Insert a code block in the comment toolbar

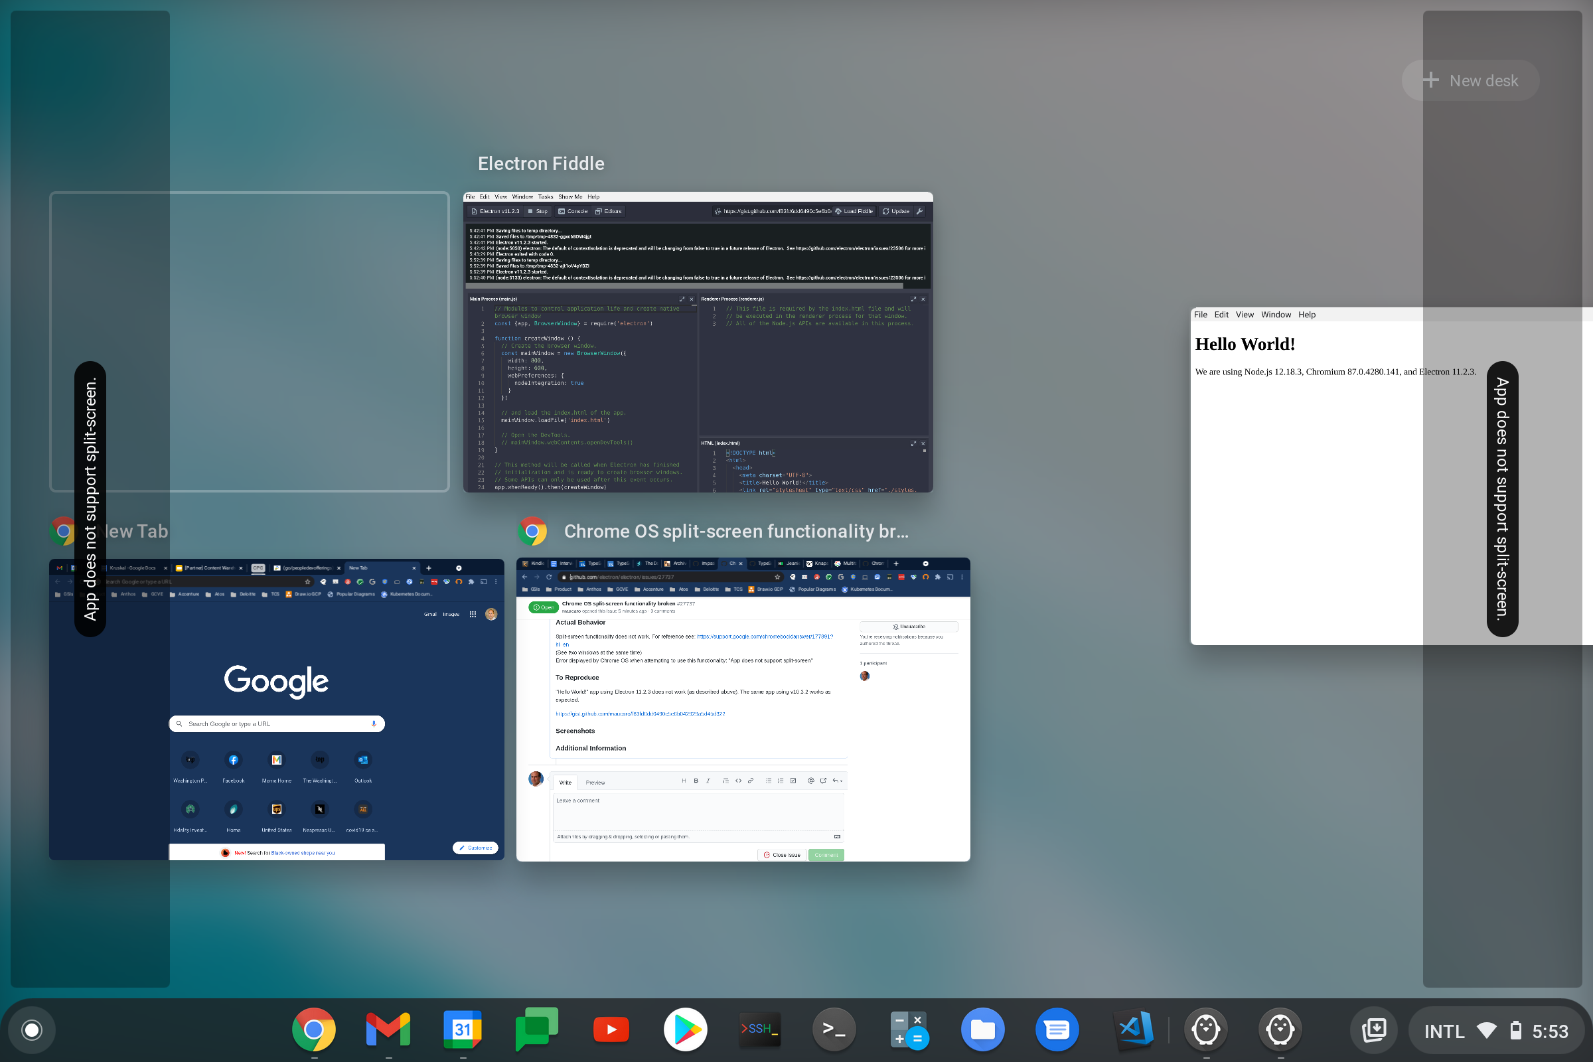[x=738, y=781]
